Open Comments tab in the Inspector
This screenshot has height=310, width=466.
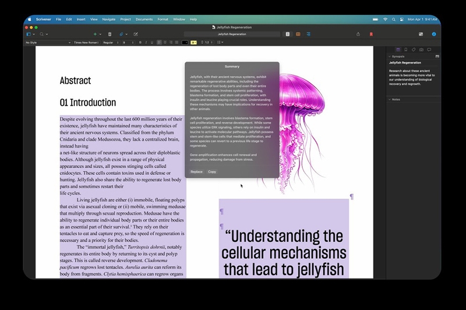pos(429,49)
